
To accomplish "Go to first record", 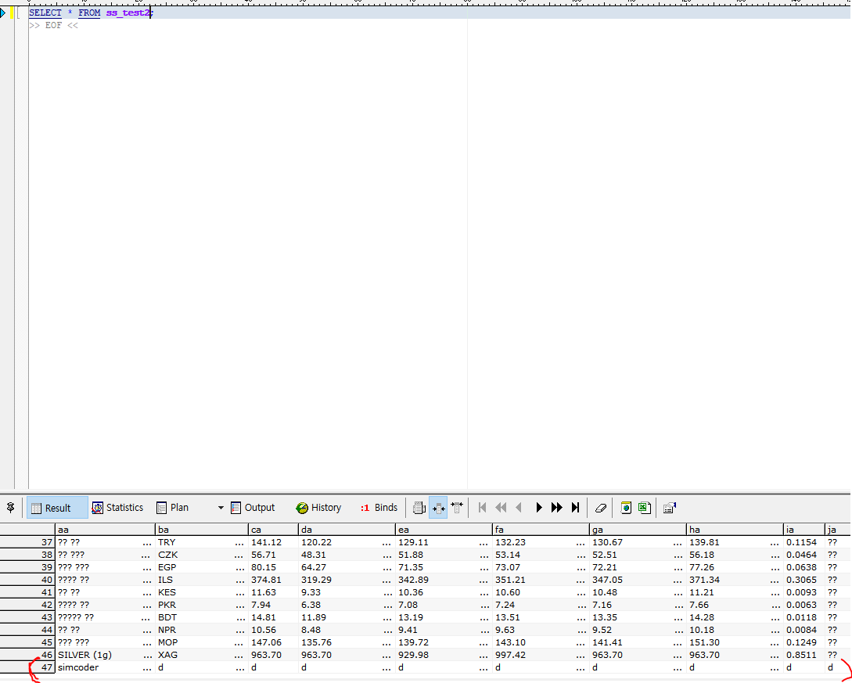I will click(x=483, y=508).
